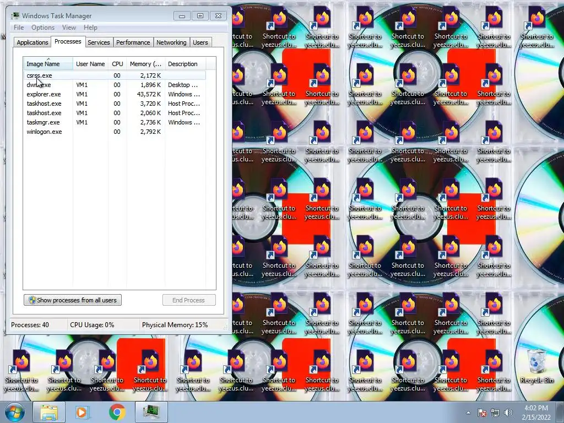Viewport: 564px width, 423px height.
Task: Click the shield icon on Show processes button
Action: point(32,300)
